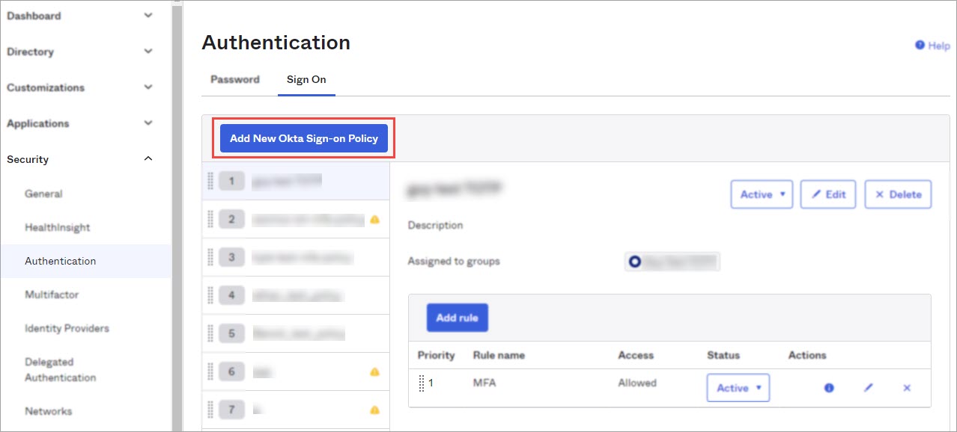Select policy number 1 in the list
Image resolution: width=957 pixels, height=432 pixels.
coord(296,181)
